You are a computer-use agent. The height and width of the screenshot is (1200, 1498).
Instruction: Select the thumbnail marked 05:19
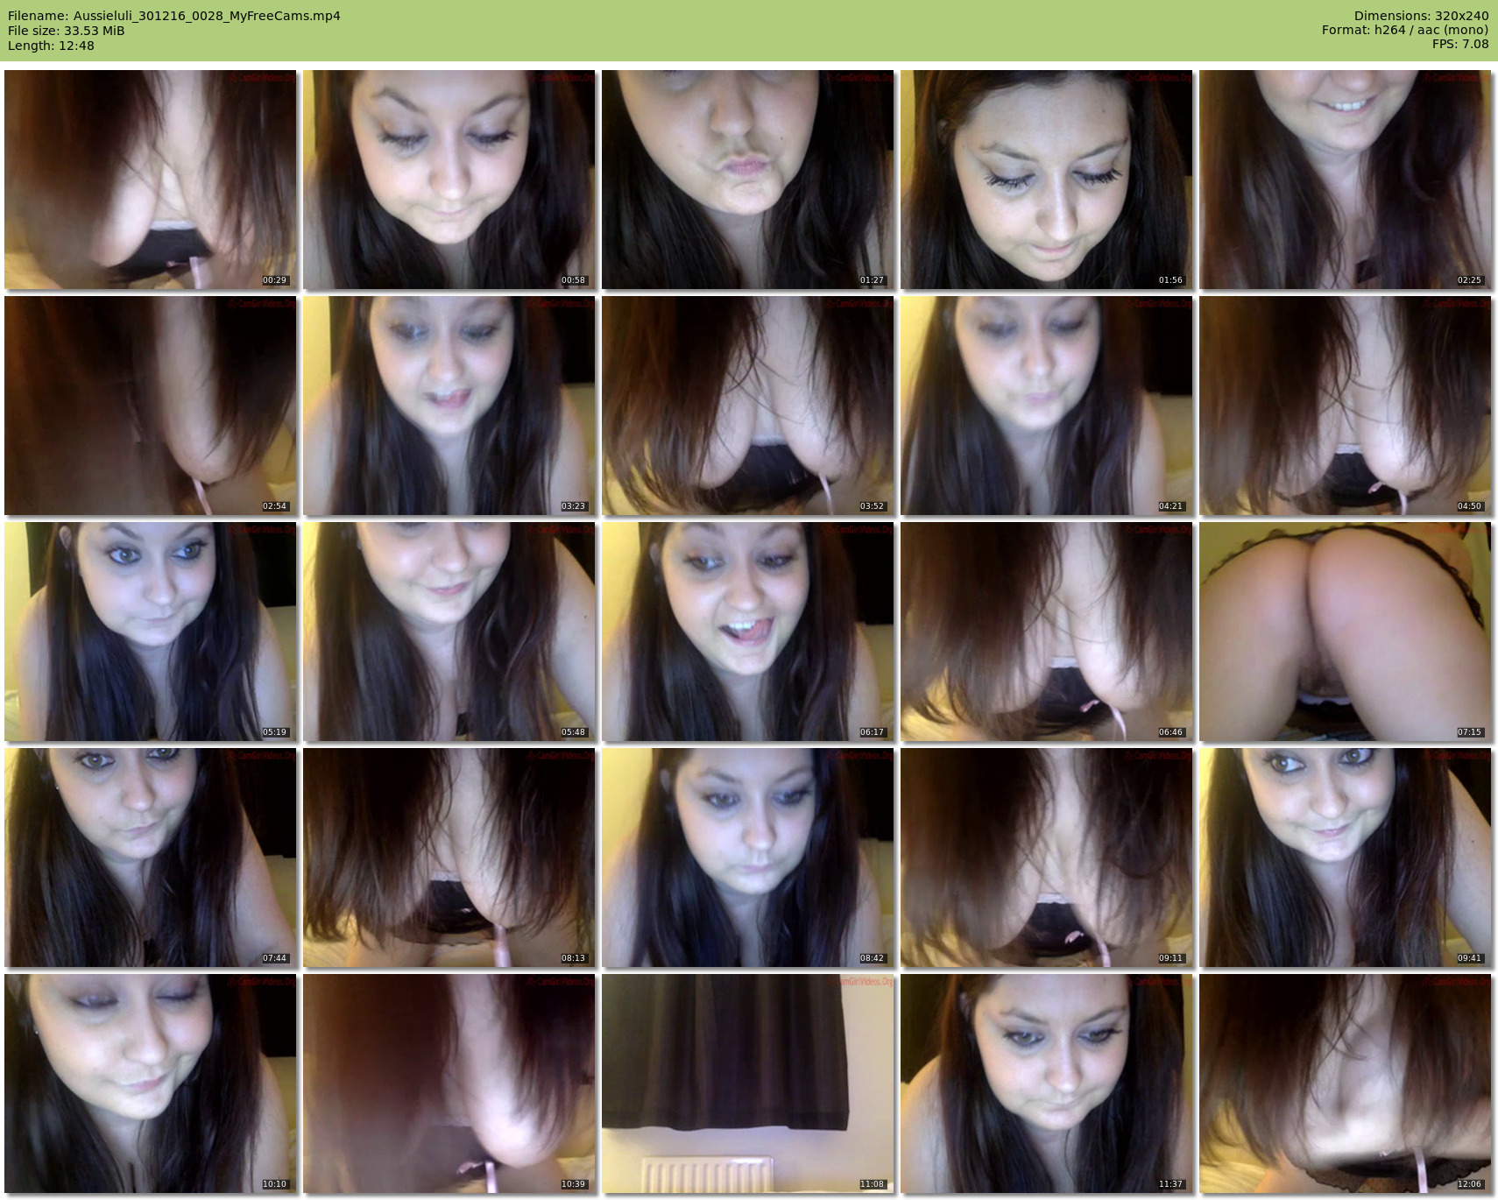tap(151, 632)
